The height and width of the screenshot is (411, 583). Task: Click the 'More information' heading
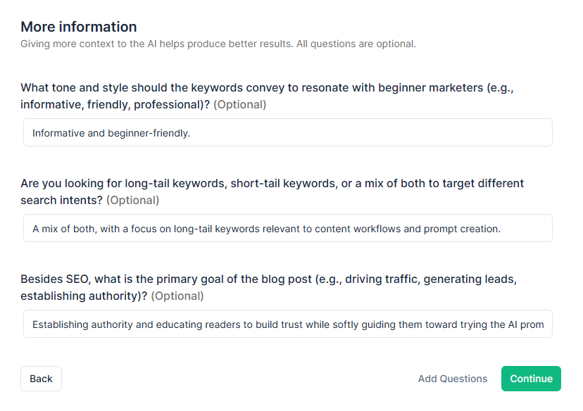coord(79,27)
